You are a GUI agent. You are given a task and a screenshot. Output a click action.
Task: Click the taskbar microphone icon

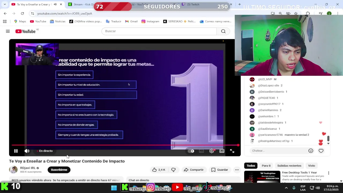click(x=294, y=188)
